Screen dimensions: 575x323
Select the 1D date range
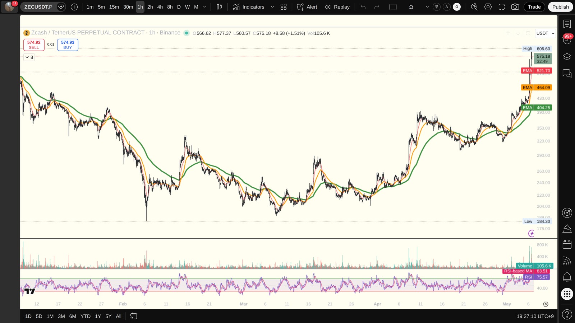(x=28, y=316)
